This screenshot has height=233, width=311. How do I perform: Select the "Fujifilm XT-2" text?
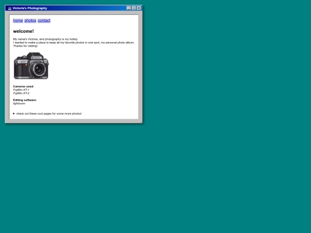point(21,93)
